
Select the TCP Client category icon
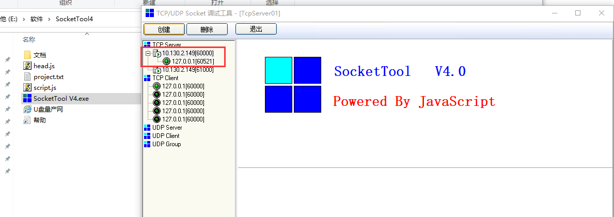(147, 78)
